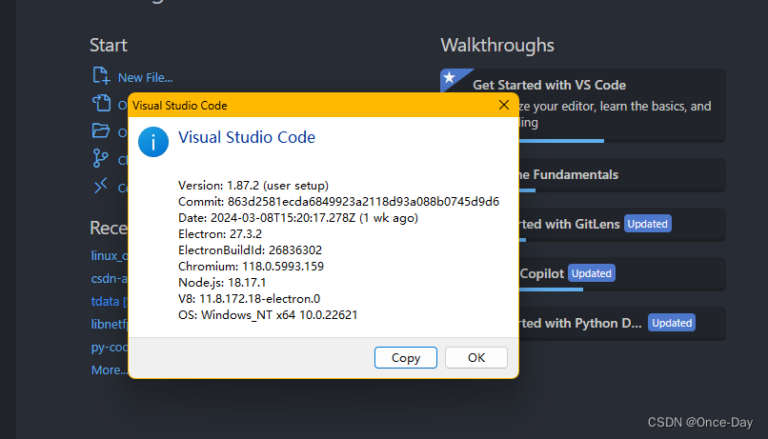Image resolution: width=768 pixels, height=439 pixels.
Task: Click the New File icon
Action: [101, 76]
